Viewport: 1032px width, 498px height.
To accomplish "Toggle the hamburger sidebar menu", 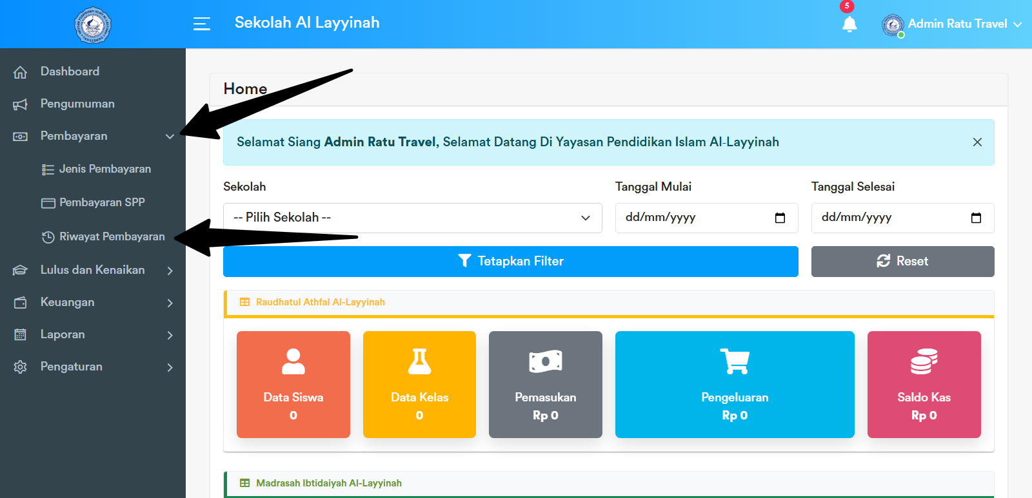I will click(202, 24).
